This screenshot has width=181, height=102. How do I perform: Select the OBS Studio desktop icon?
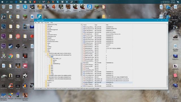(18, 46)
